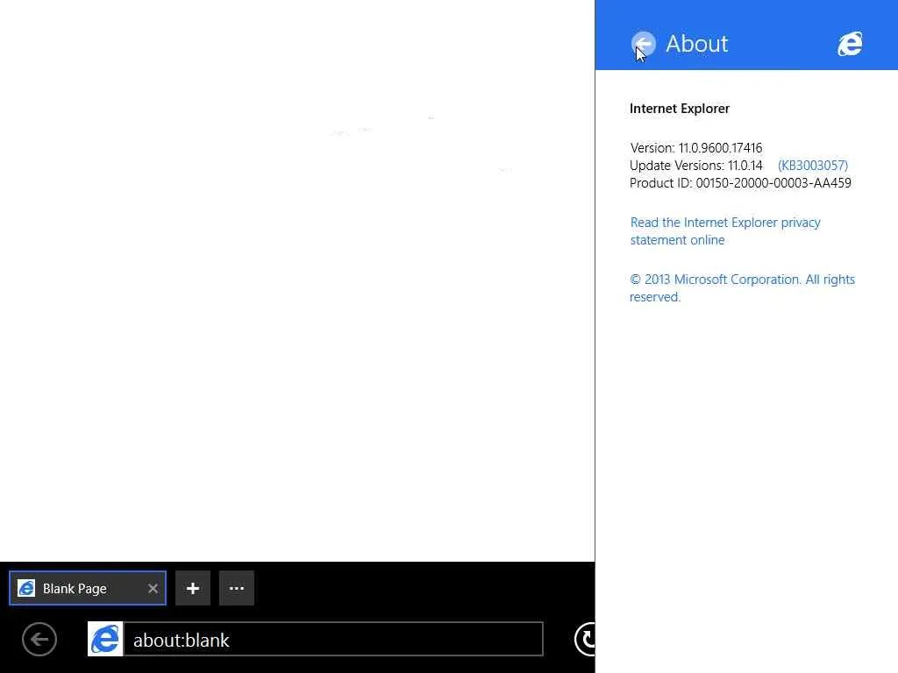Close the Blank Page tab

pyautogui.click(x=153, y=588)
